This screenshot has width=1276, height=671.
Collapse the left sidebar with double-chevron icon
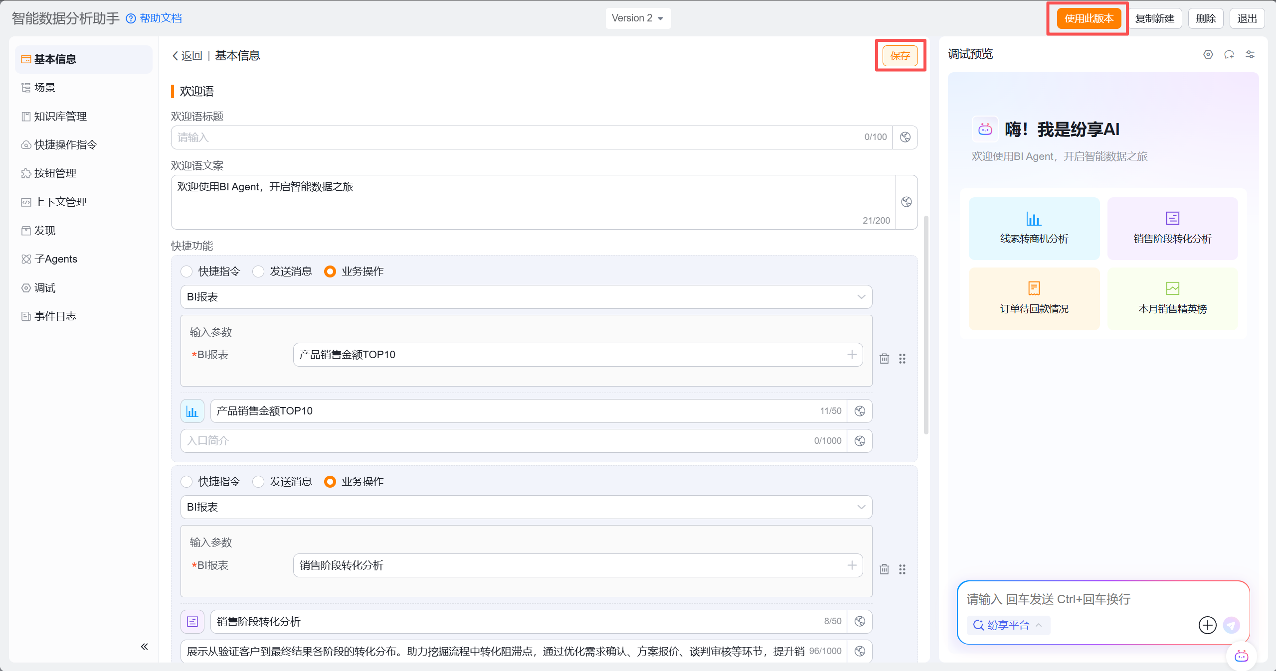point(144,647)
